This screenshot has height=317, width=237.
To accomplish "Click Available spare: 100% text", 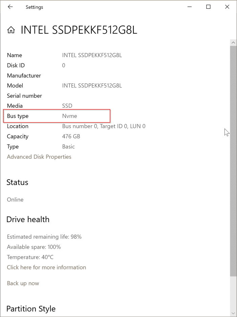I will (34, 247).
